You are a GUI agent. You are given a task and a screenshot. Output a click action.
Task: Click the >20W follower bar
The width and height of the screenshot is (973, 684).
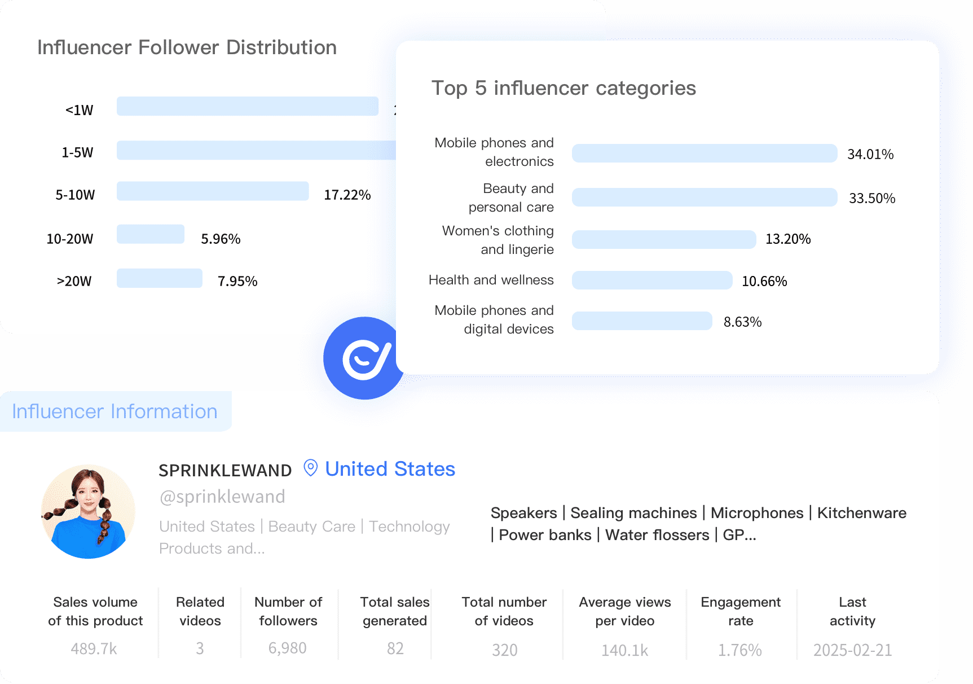tap(160, 278)
